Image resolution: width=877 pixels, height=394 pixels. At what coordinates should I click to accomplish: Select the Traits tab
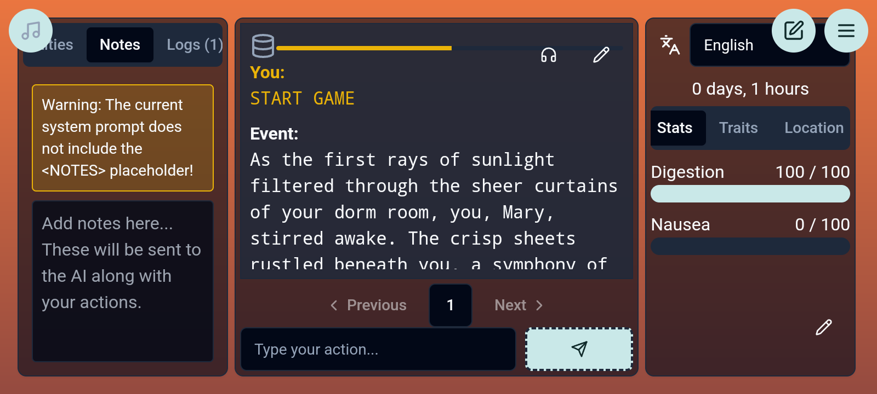(x=738, y=128)
